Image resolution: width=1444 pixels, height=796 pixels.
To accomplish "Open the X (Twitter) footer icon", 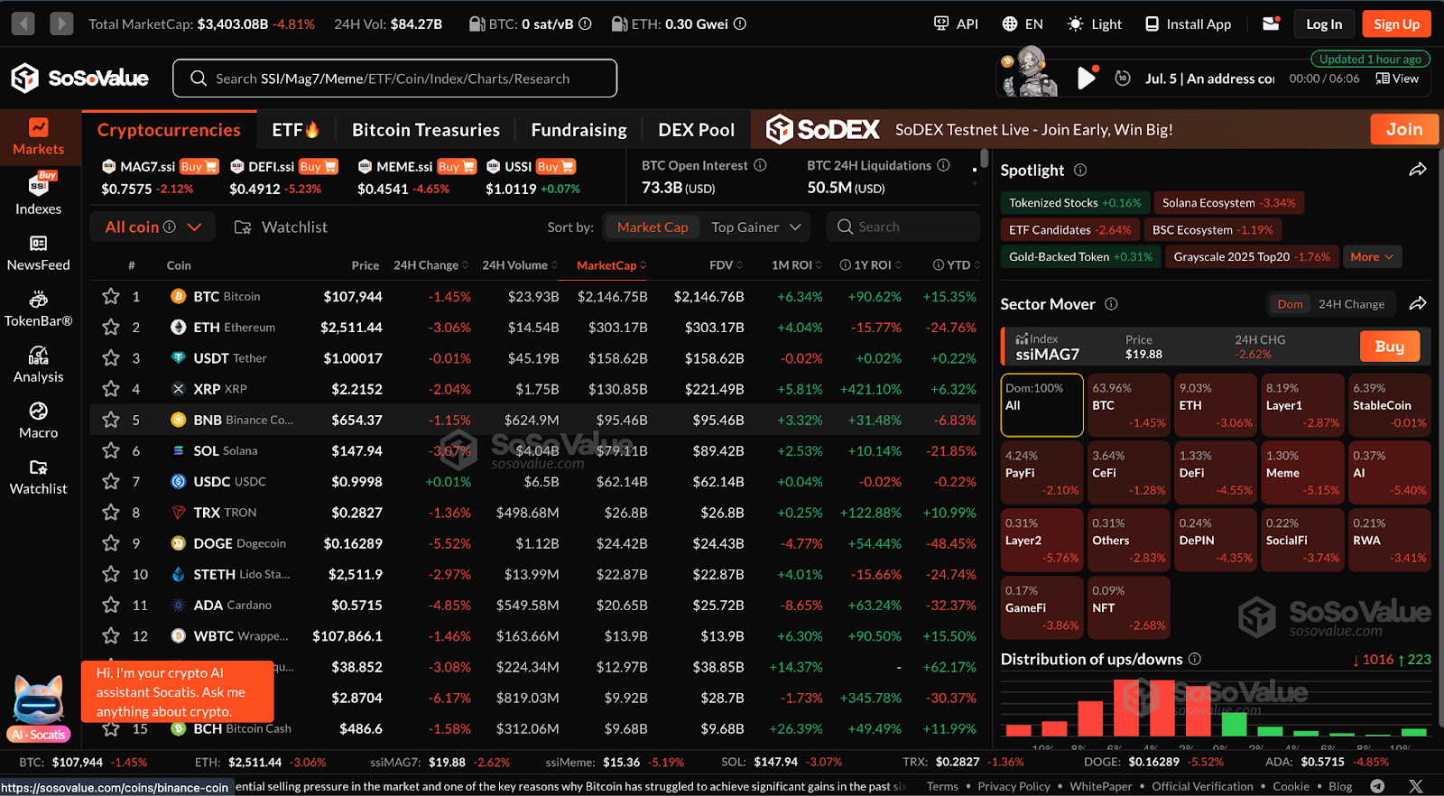I will tap(1415, 786).
